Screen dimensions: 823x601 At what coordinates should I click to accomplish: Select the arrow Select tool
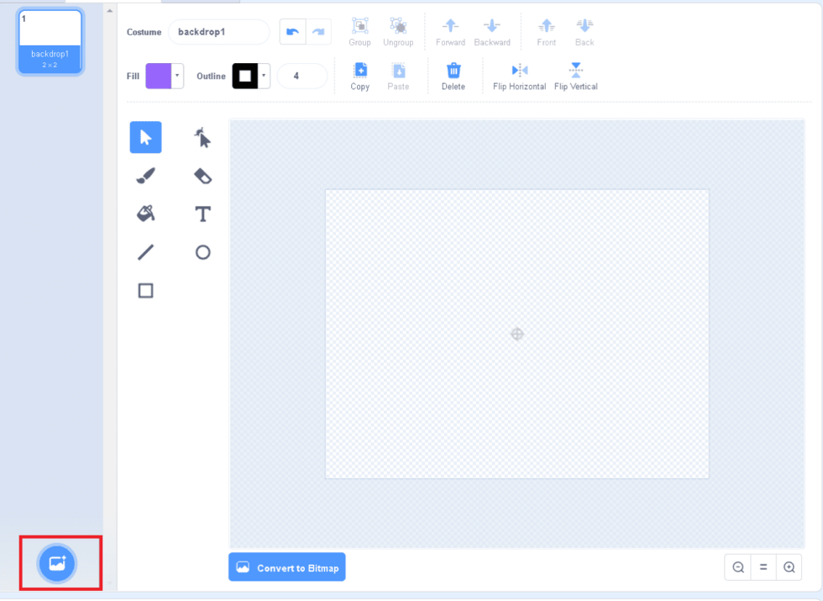[x=145, y=137]
